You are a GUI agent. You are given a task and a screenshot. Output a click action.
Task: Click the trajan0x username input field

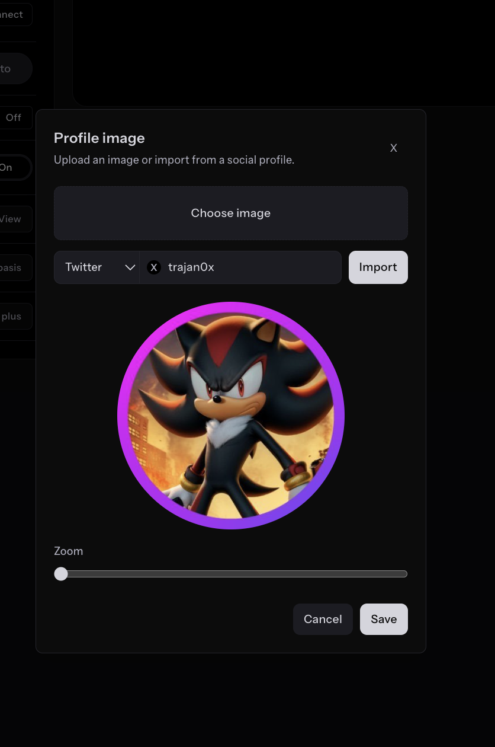(240, 267)
